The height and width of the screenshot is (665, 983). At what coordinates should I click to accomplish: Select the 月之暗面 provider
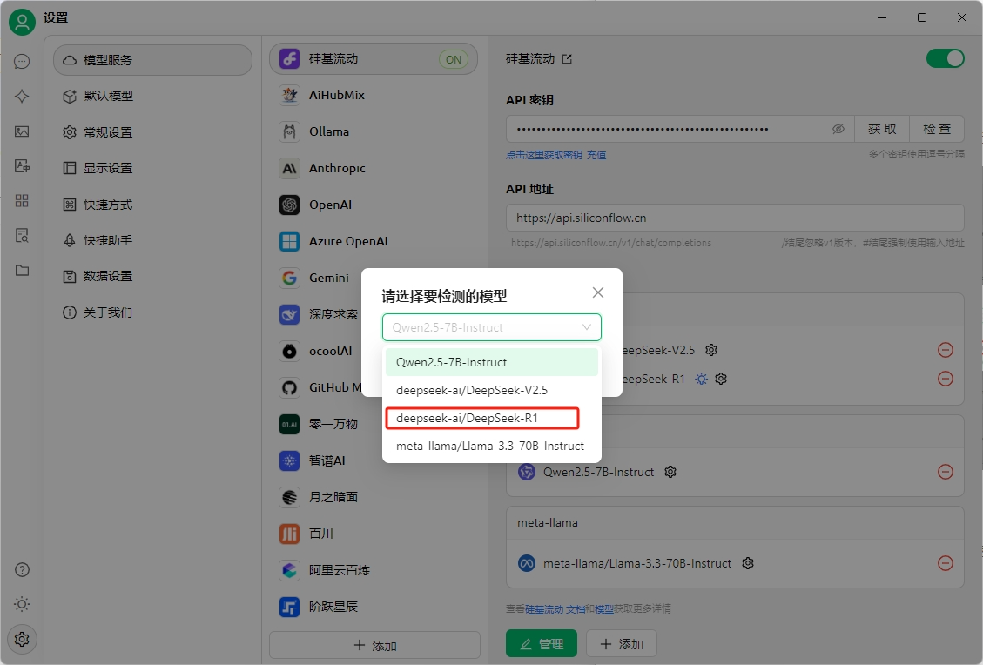(x=374, y=497)
